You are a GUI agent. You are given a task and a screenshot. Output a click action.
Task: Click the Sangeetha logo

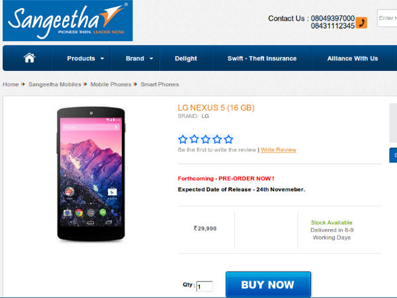point(67,21)
